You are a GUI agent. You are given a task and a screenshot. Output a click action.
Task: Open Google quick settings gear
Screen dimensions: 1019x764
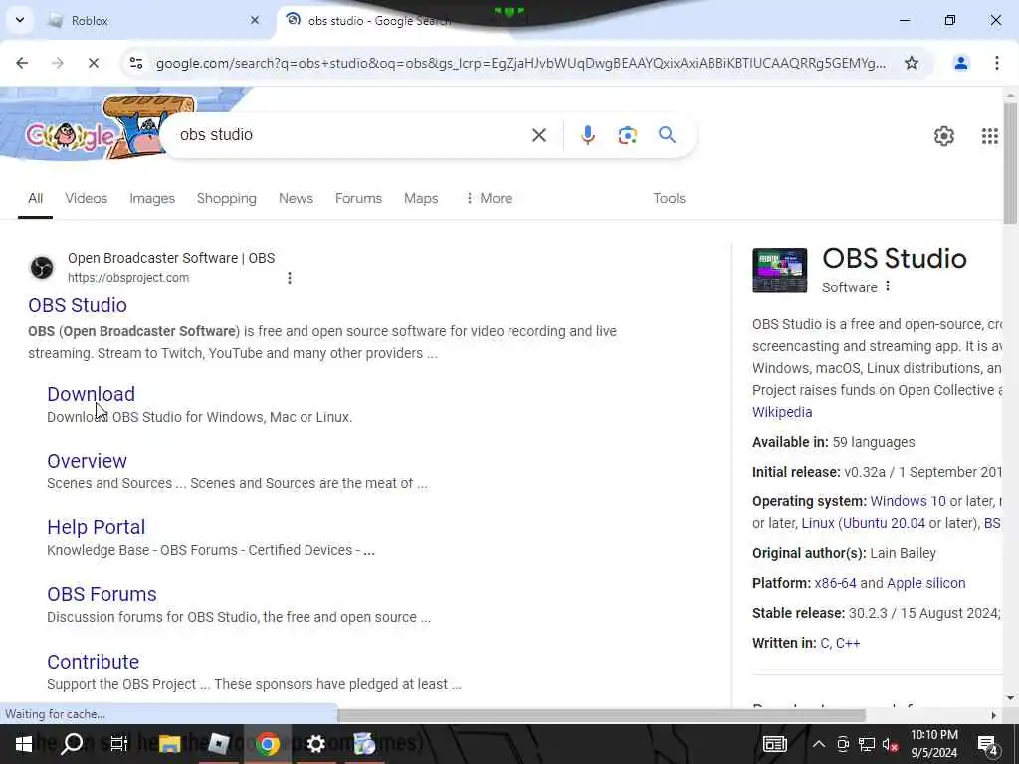coord(943,136)
